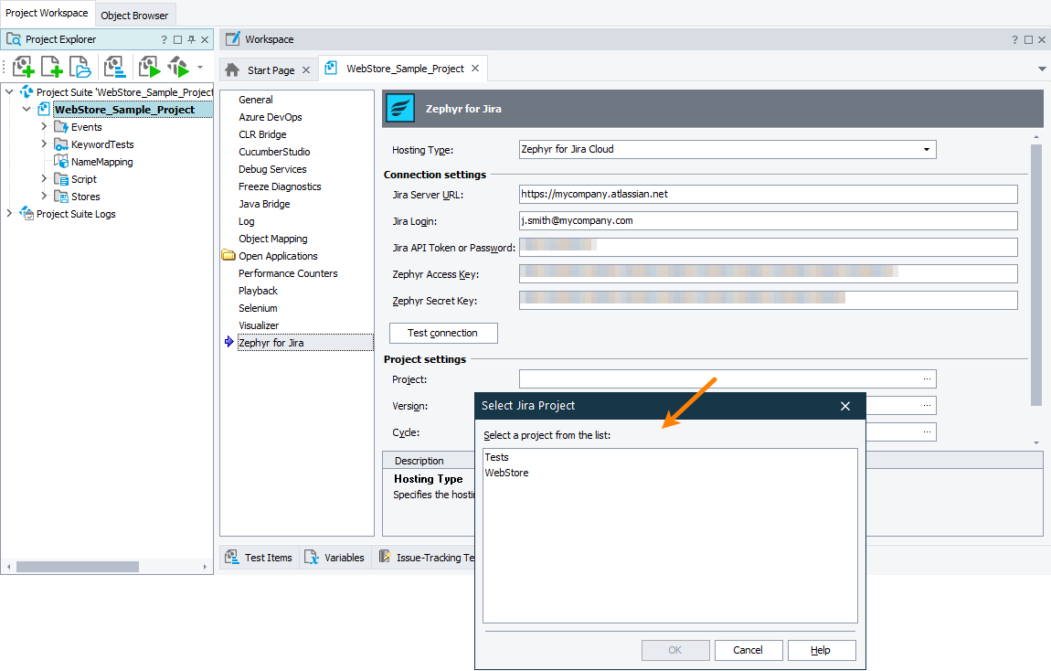Close the WebStore_Sample_Project tab

point(474,69)
